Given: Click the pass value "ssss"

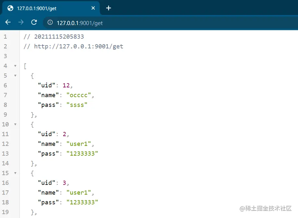Looking at the screenshot, I should point(77,105).
